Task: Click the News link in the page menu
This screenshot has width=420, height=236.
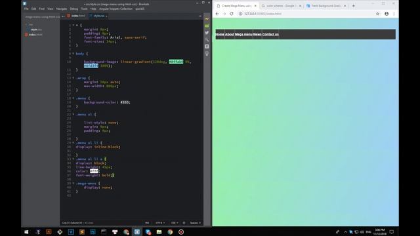Action: coord(257,34)
